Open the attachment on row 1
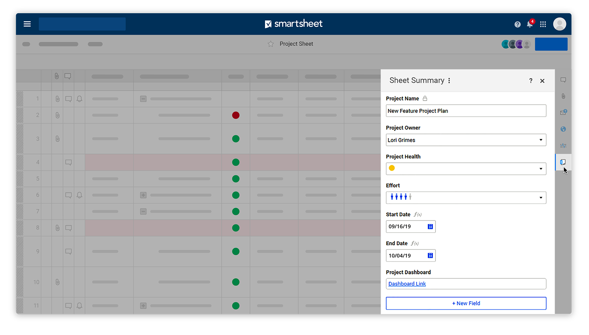 57,99
